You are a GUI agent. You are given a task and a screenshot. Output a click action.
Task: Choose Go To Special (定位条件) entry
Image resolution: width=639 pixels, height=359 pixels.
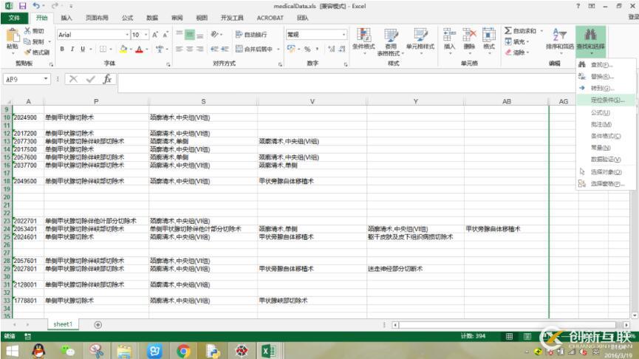pyautogui.click(x=606, y=100)
